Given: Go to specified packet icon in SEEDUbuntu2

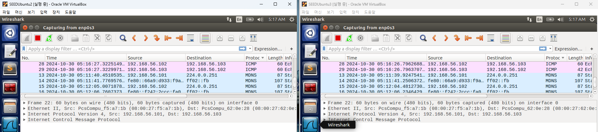Looking at the screenshot, I should tap(157, 38).
